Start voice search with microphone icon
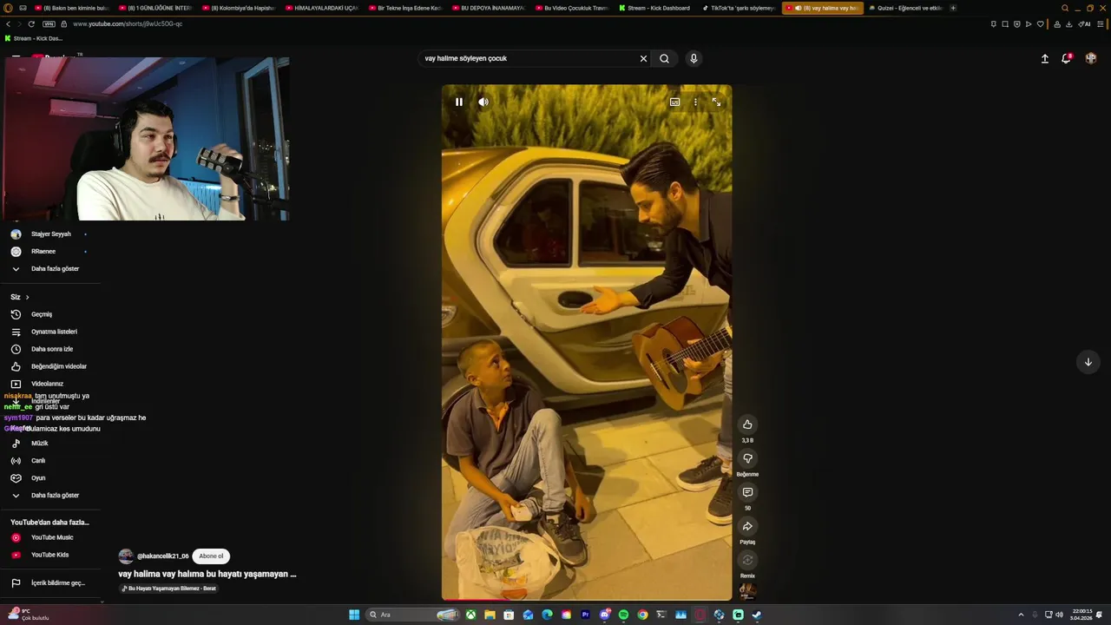This screenshot has width=1111, height=625. coord(694,58)
